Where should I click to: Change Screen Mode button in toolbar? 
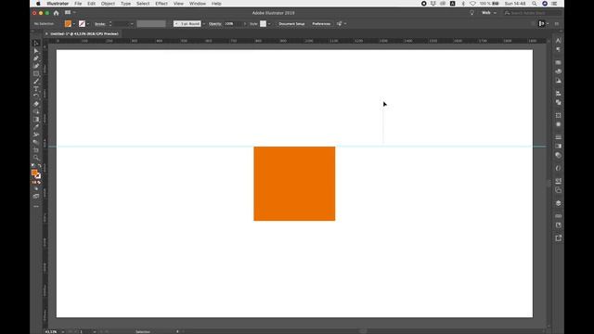tap(36, 196)
